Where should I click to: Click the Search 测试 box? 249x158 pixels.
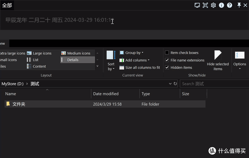(x=214, y=84)
